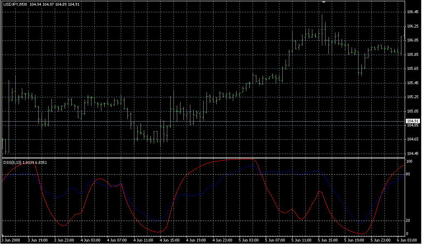Click the 3 Jun 23:00 time label

point(63,239)
